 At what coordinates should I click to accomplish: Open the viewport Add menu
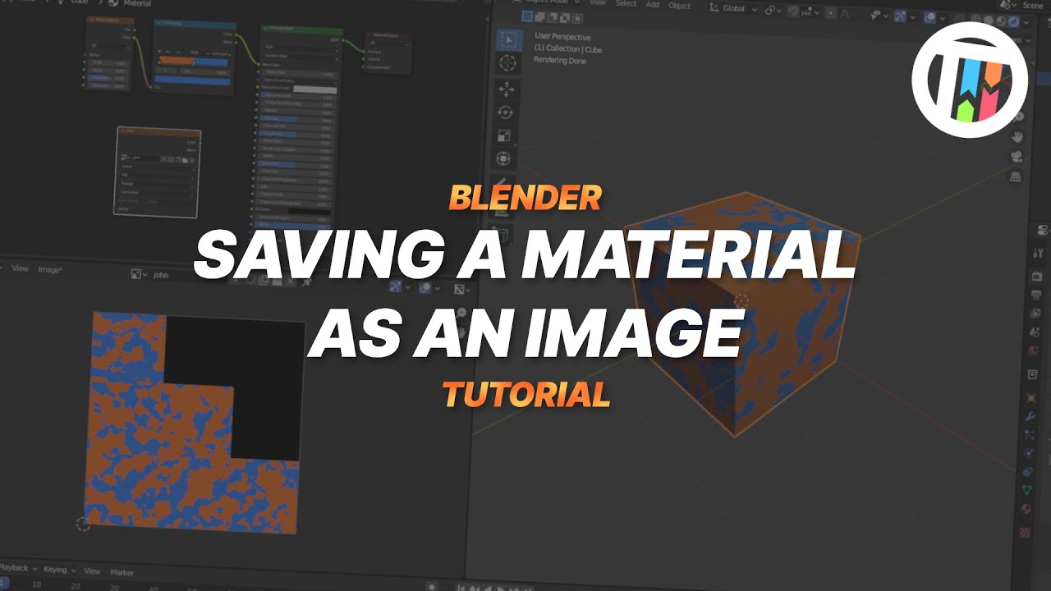[652, 4]
